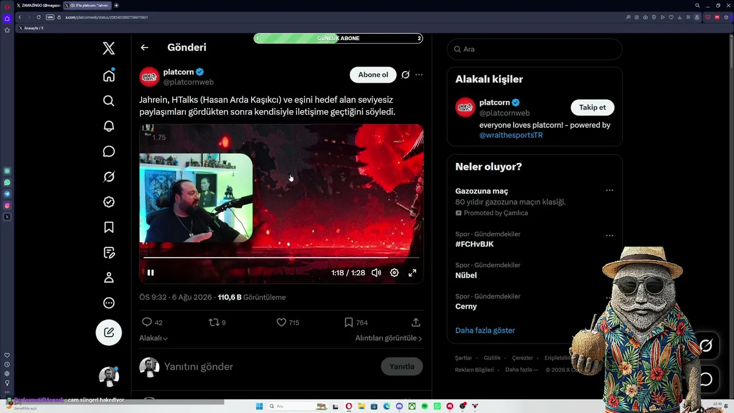The height and width of the screenshot is (413, 734).
Task: Open bookmarks from the left sidebar
Action: 109,227
